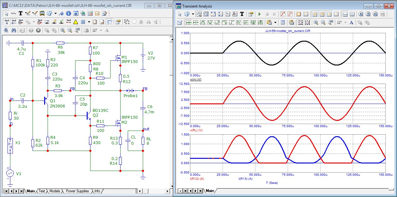Image resolution: width=397 pixels, height=197 pixels.
Task: Select Text mode T in Transient Analysis toolbar
Action: click(x=242, y=14)
